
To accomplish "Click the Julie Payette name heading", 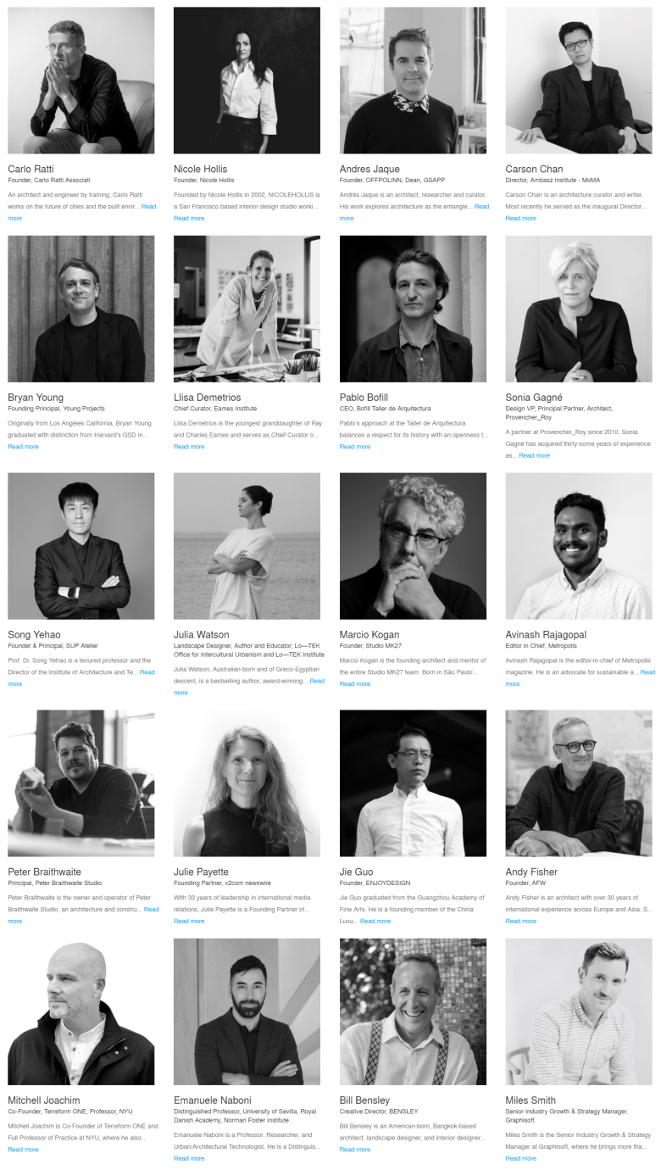I will tap(201, 872).
